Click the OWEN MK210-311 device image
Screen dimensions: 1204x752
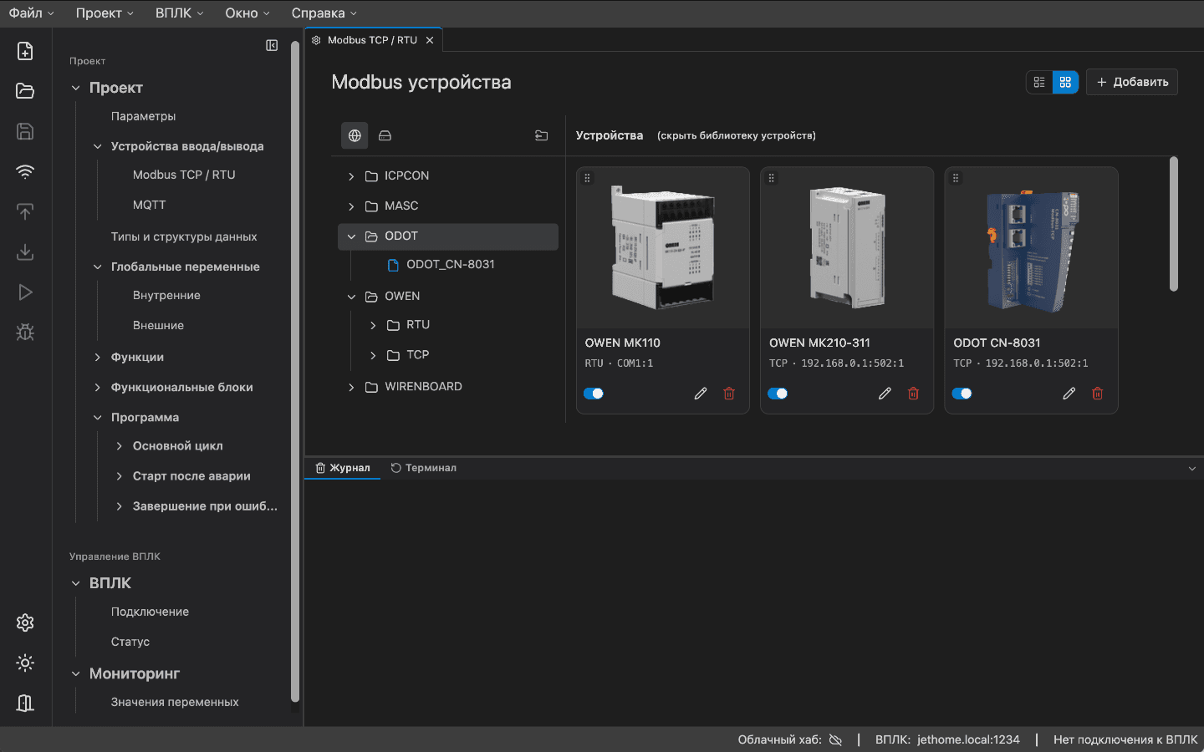(847, 247)
